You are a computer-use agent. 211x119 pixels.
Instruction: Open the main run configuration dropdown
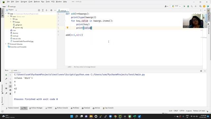[176, 6]
